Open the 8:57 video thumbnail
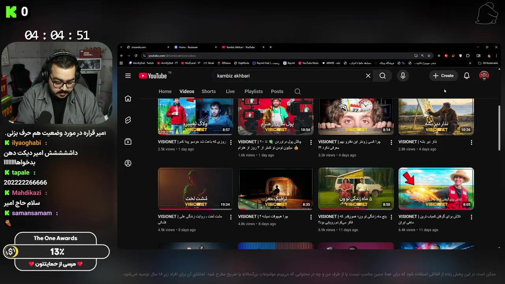The height and width of the screenshot is (284, 505). pyautogui.click(x=195, y=117)
